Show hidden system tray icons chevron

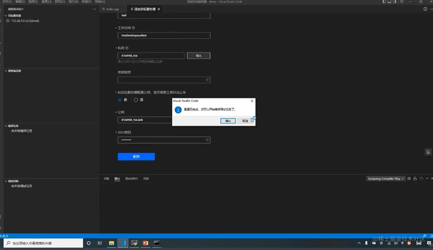359,243
